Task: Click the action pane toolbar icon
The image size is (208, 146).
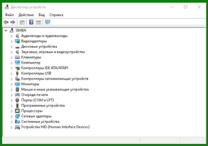Action: click(x=38, y=23)
